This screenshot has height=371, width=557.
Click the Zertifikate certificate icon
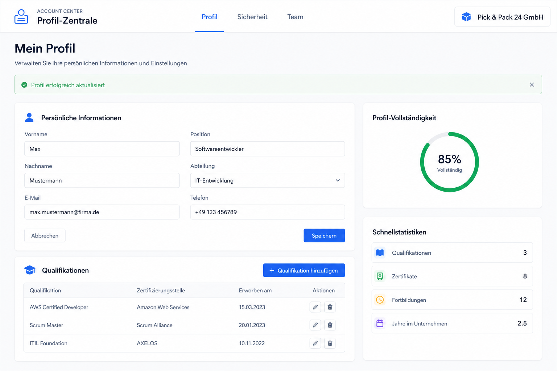pos(380,276)
